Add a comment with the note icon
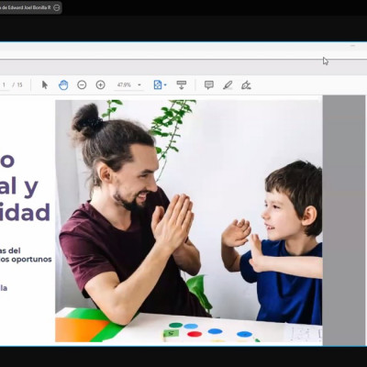 click(x=209, y=84)
